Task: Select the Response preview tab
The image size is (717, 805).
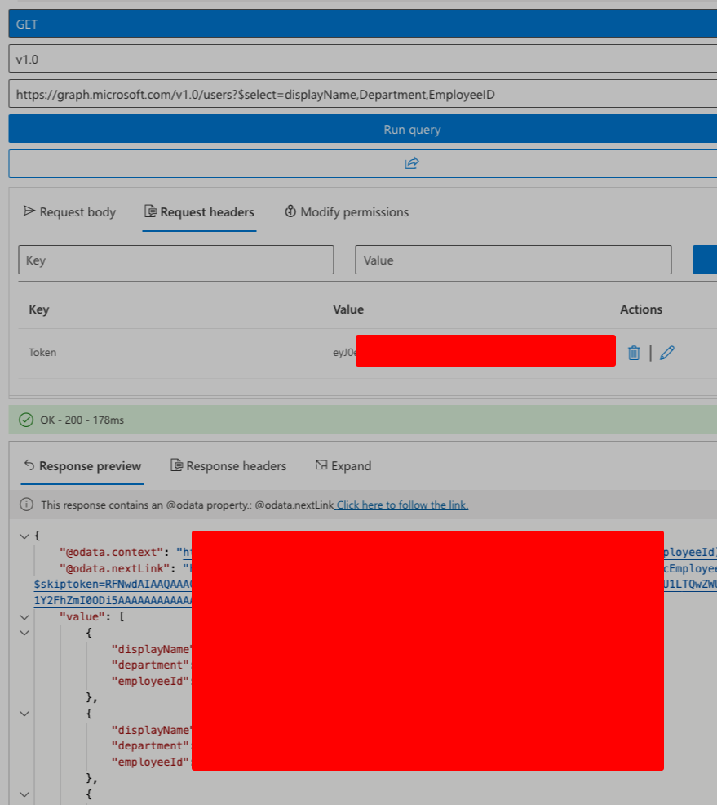Action: tap(82, 466)
